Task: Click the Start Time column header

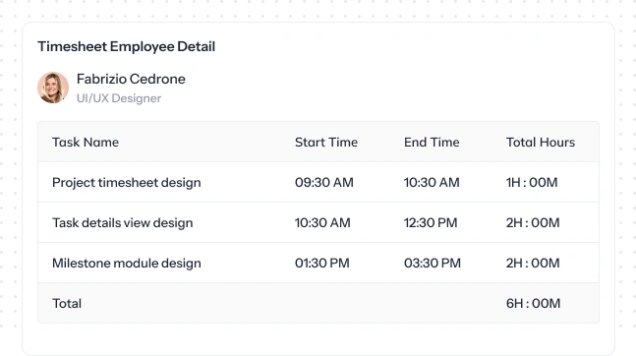Action: [x=326, y=142]
